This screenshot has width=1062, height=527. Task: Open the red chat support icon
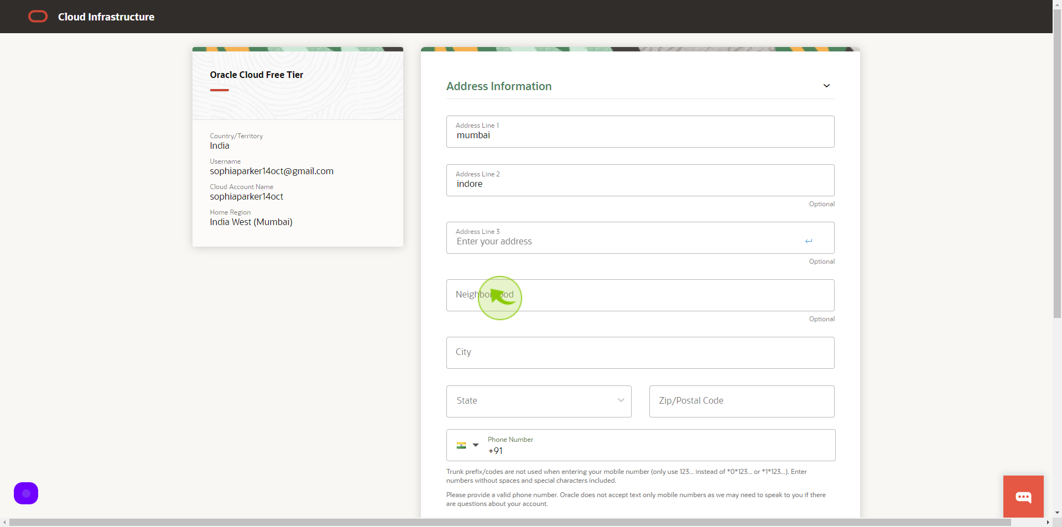1023,497
